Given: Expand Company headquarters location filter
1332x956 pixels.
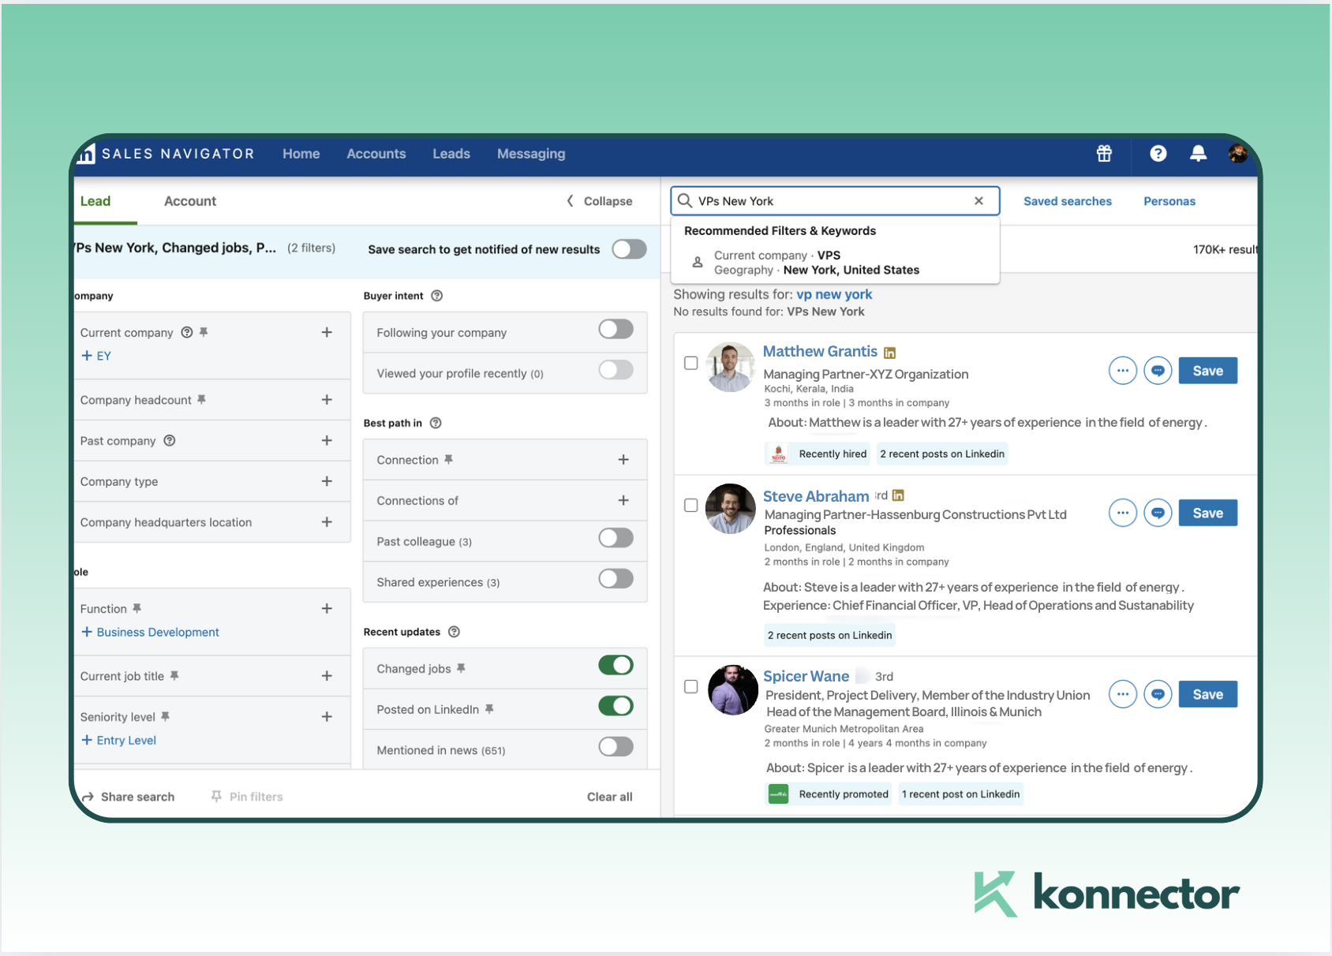Looking at the screenshot, I should (x=327, y=522).
